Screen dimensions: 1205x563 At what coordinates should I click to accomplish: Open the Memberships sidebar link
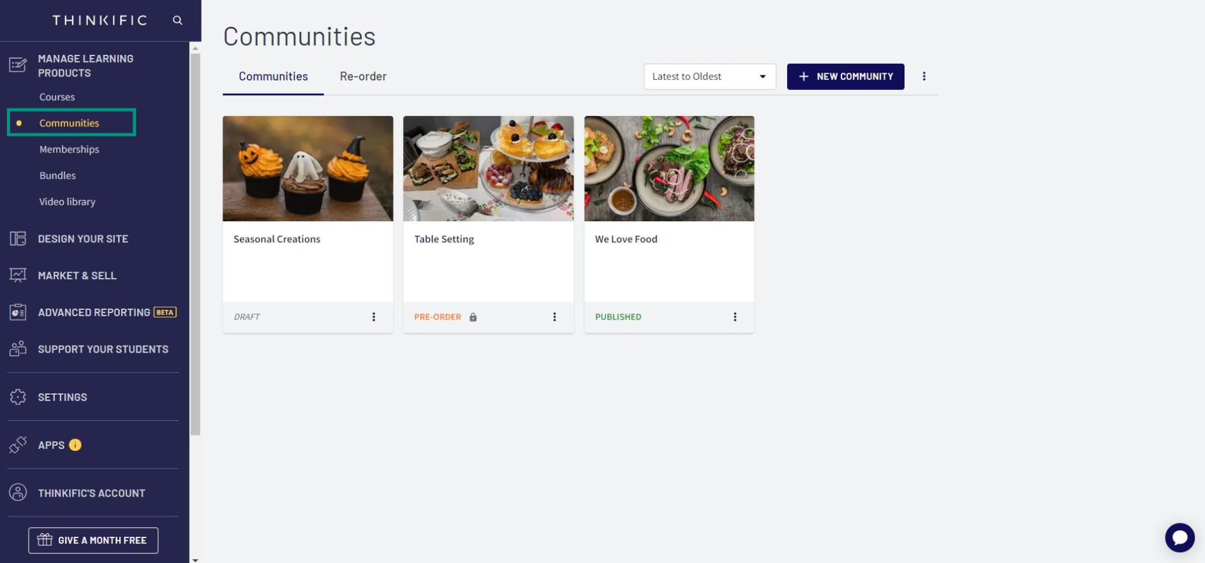click(x=69, y=149)
